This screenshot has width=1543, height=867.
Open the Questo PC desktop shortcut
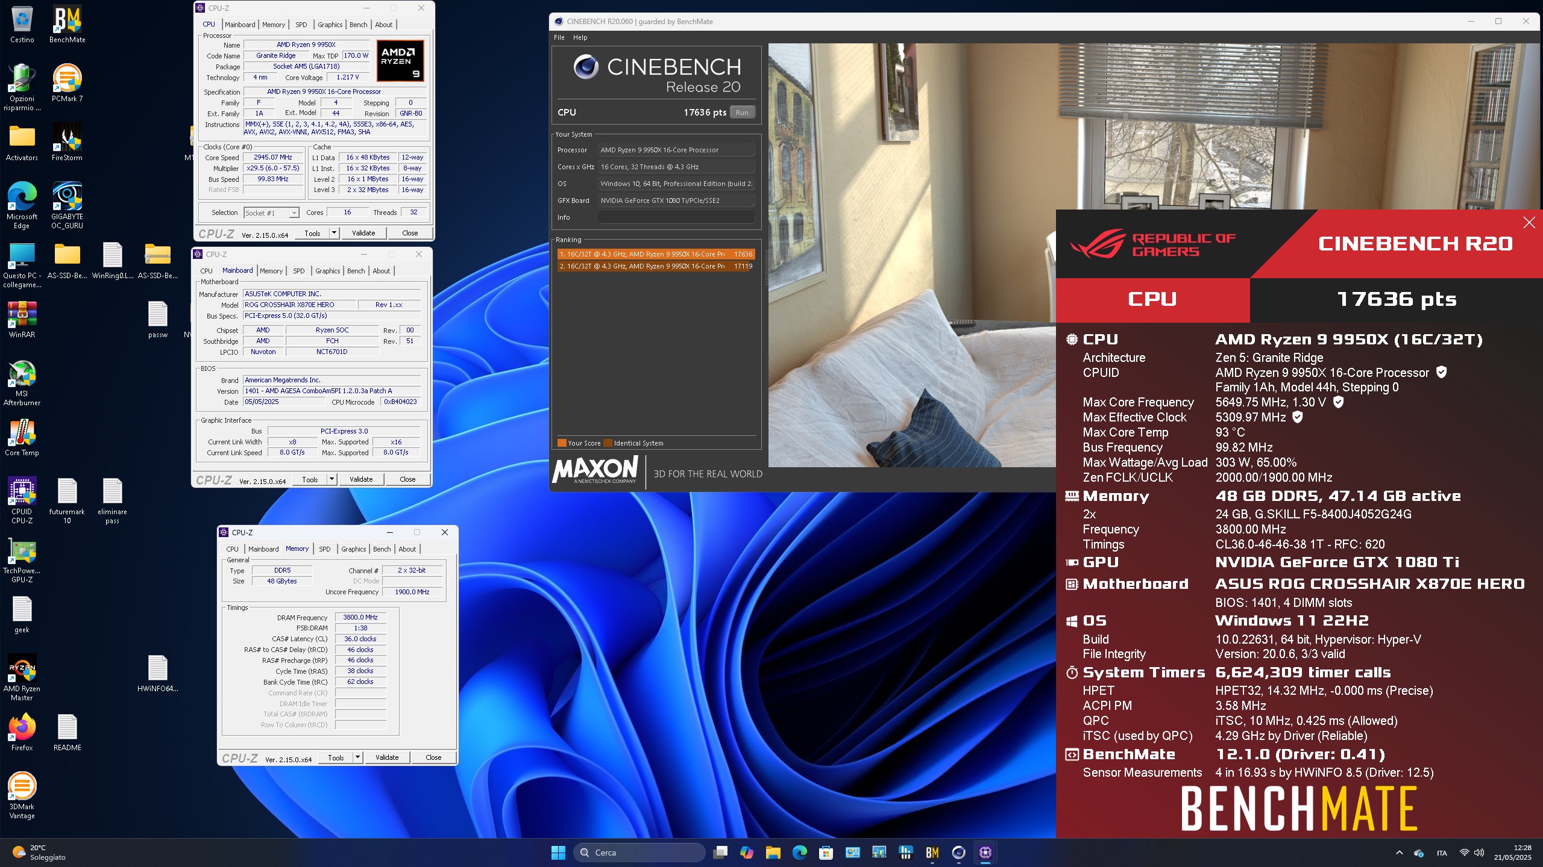(22, 264)
